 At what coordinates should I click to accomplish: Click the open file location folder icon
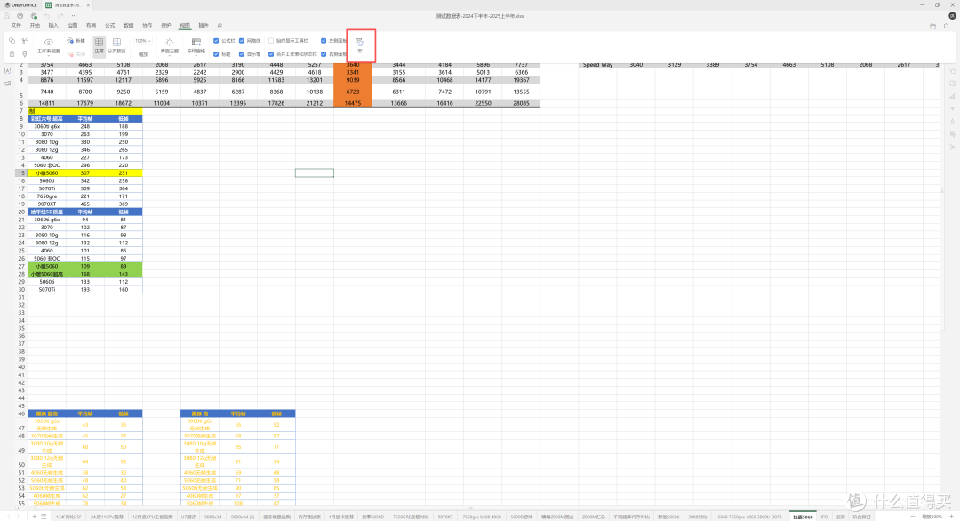932,27
